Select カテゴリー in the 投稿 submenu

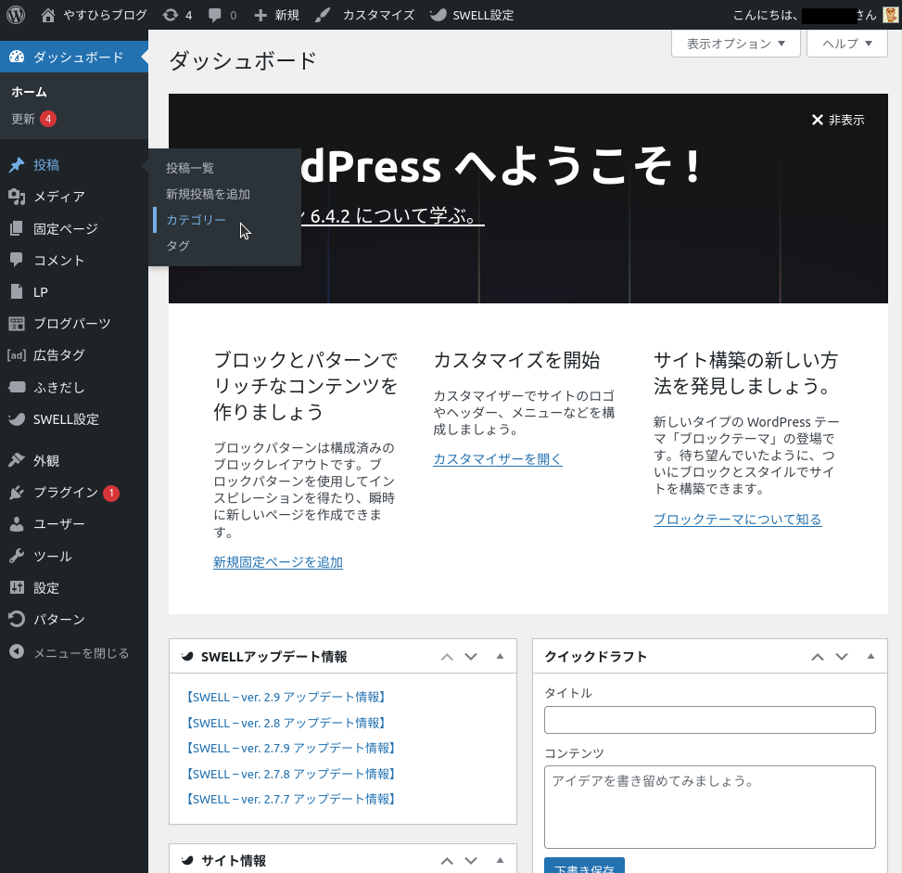click(196, 219)
